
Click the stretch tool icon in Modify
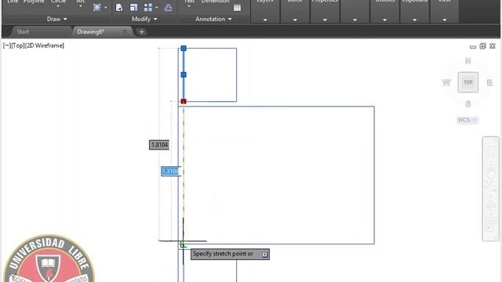tap(119, 7)
